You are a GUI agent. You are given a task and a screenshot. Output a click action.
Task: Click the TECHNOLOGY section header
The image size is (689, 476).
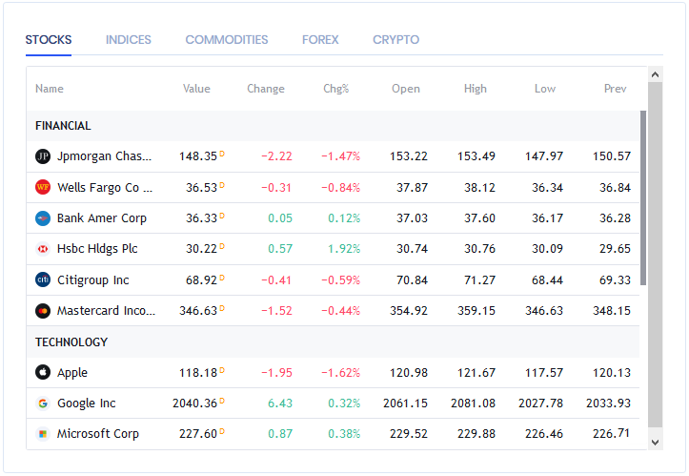click(334, 341)
